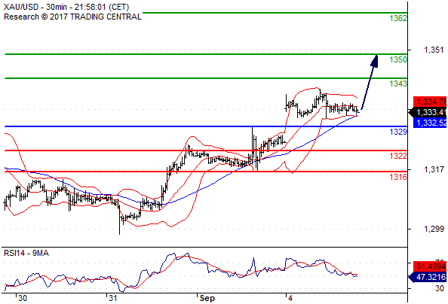Click the RSI axis value 30
Screen dimensions: 448x304
click(440, 288)
